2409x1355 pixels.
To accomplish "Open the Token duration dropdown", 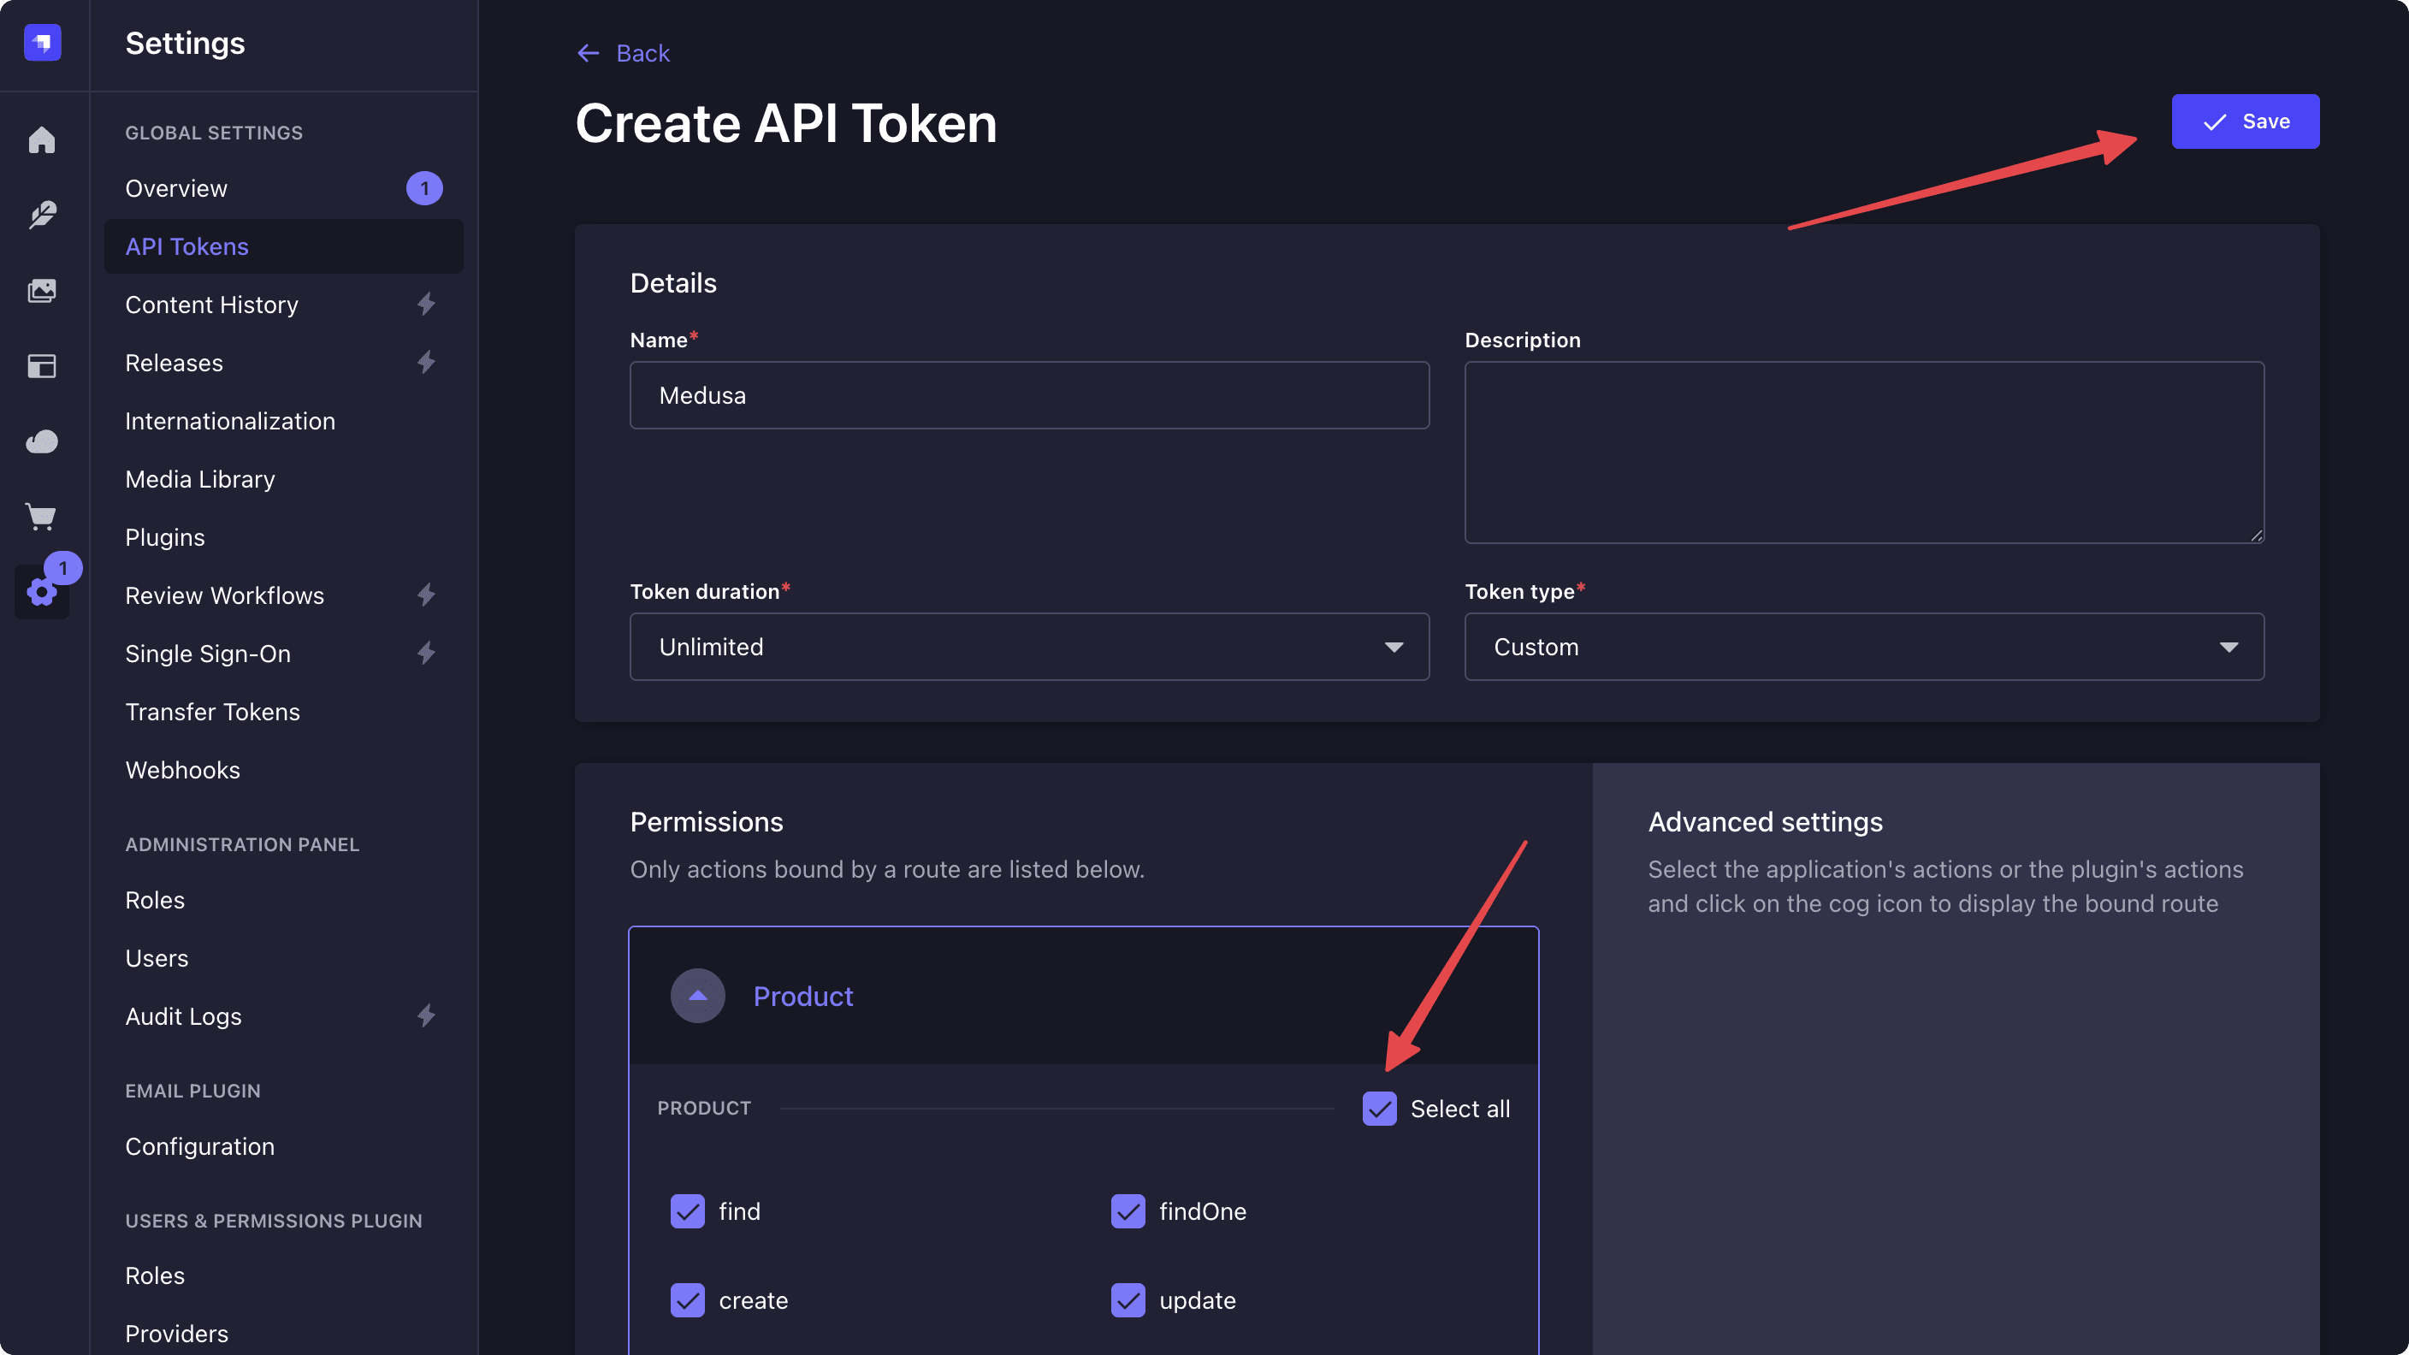I will [1028, 646].
